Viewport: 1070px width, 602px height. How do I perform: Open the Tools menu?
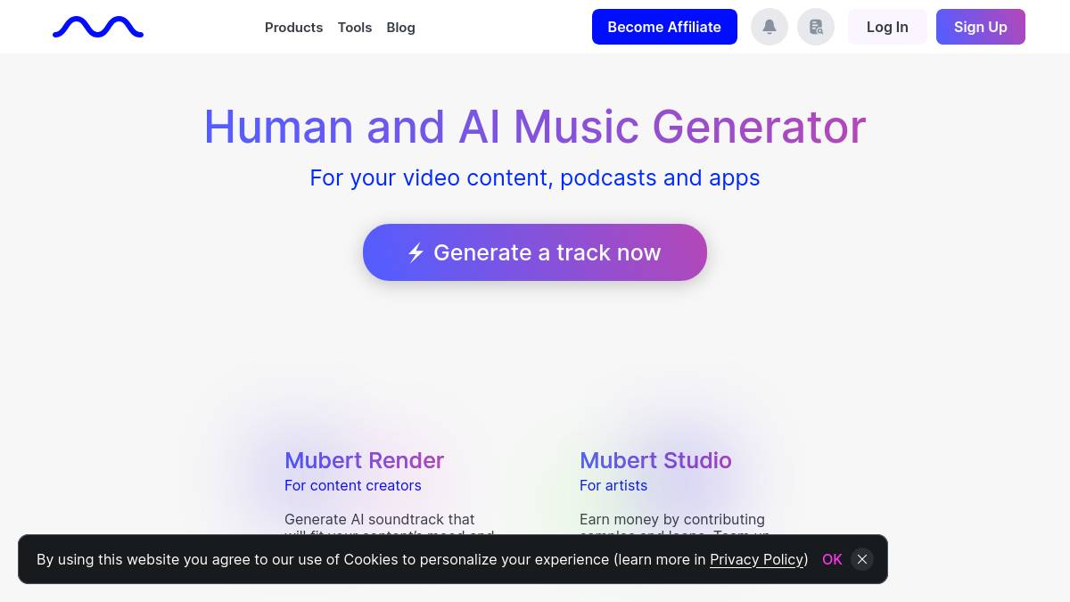pos(355,28)
